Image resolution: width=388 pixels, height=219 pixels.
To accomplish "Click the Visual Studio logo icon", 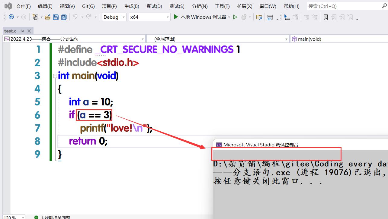I will click(x=8, y=6).
